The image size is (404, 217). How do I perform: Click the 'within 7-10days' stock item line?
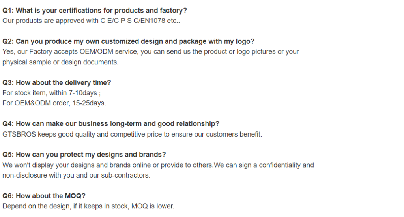tap(52, 93)
